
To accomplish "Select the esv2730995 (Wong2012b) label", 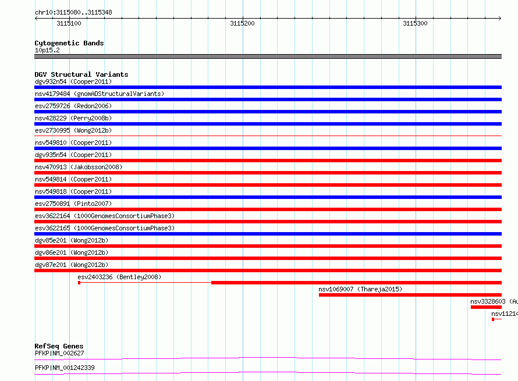I will tap(73, 130).
